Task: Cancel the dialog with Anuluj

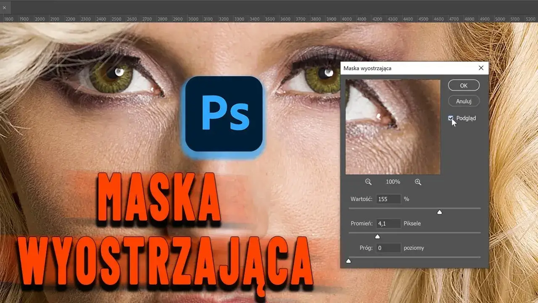Action: click(463, 101)
